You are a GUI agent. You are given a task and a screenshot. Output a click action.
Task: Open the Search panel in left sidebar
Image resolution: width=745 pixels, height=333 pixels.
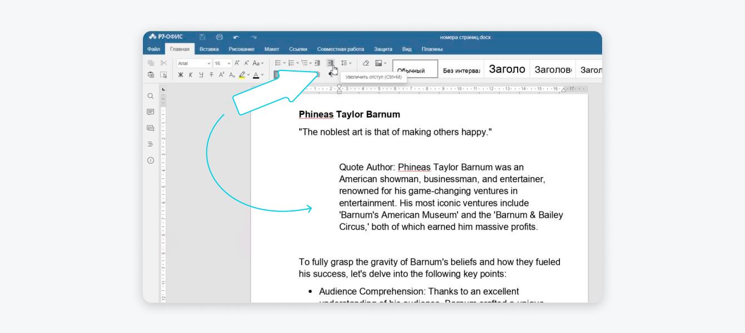150,96
